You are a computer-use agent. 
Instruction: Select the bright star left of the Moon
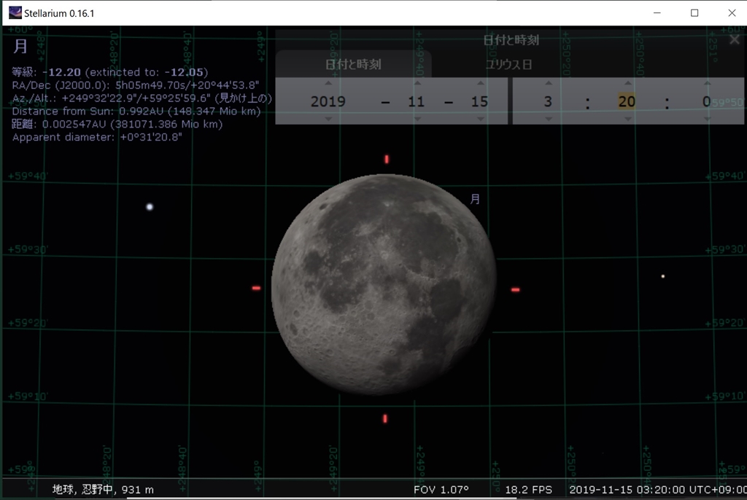pyautogui.click(x=150, y=207)
